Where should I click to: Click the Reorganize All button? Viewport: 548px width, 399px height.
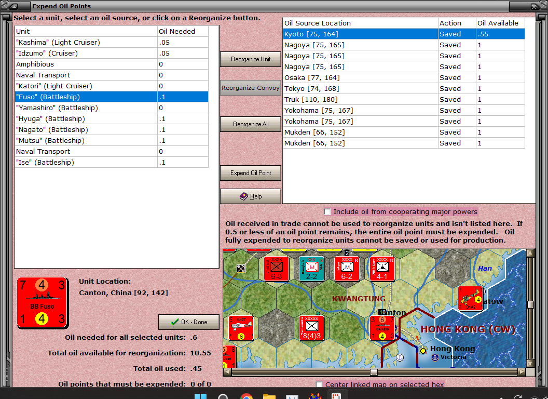(x=251, y=124)
